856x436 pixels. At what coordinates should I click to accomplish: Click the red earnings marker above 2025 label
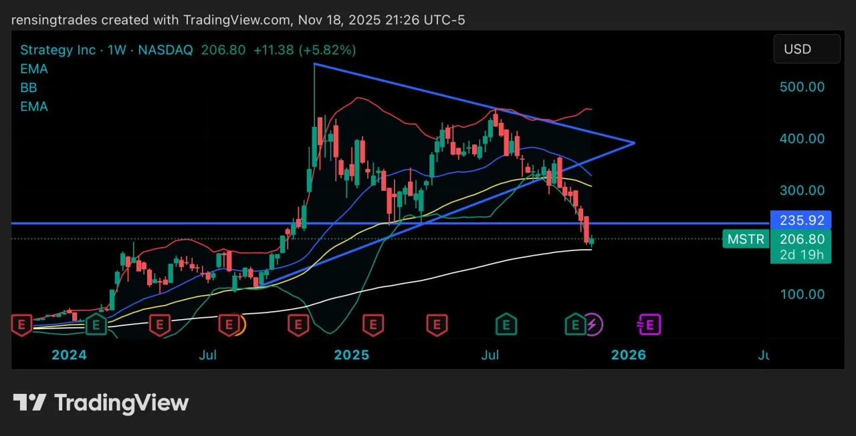373,325
